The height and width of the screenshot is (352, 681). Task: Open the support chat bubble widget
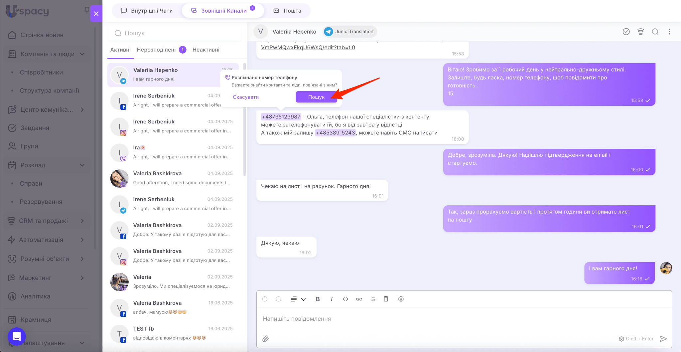[x=17, y=336]
